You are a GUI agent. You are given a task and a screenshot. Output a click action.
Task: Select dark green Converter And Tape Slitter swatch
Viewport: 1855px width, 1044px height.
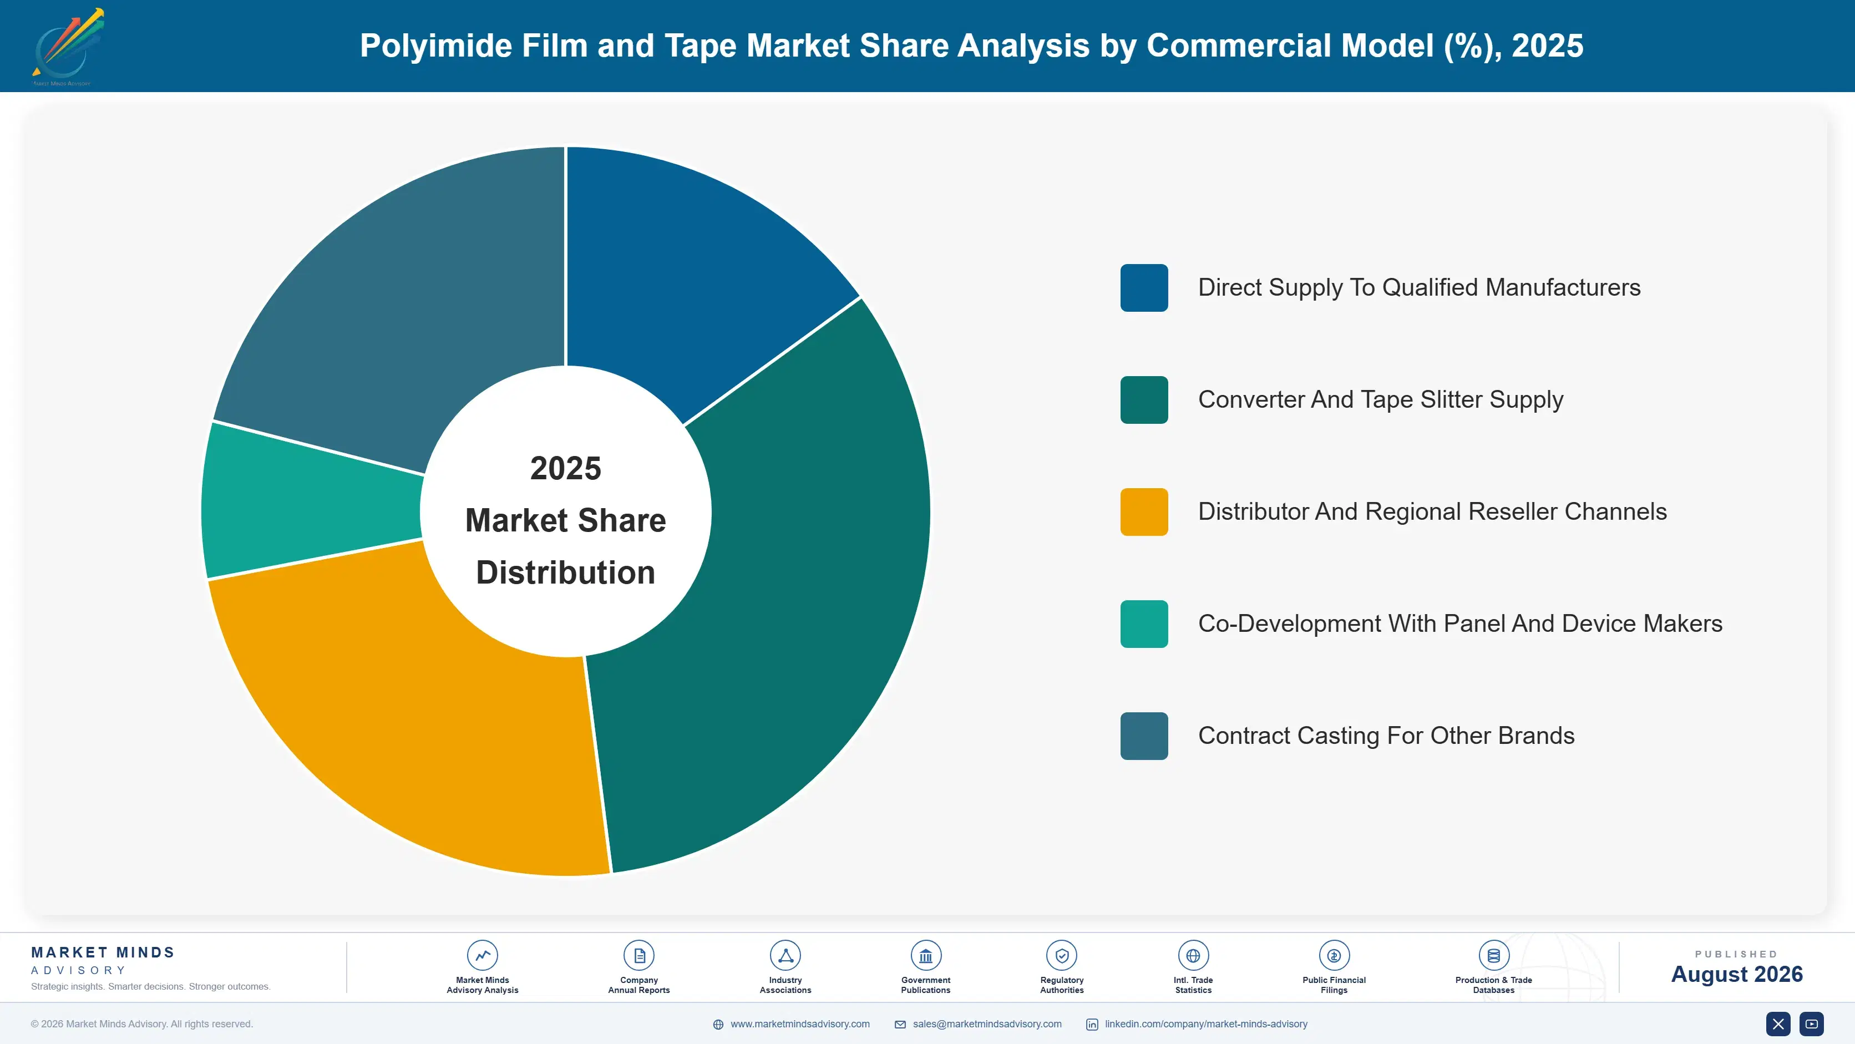1143,399
